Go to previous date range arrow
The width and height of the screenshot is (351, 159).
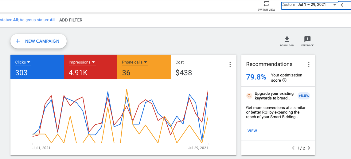pos(342,5)
